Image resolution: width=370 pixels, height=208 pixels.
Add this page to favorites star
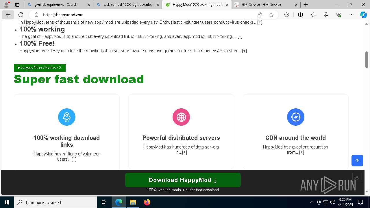click(271, 15)
